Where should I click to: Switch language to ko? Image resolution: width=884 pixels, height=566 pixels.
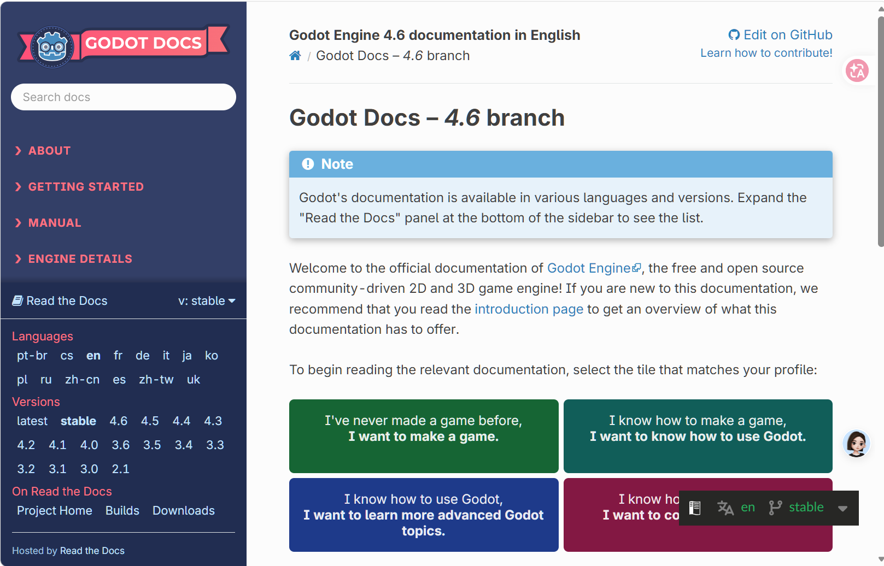(212, 356)
